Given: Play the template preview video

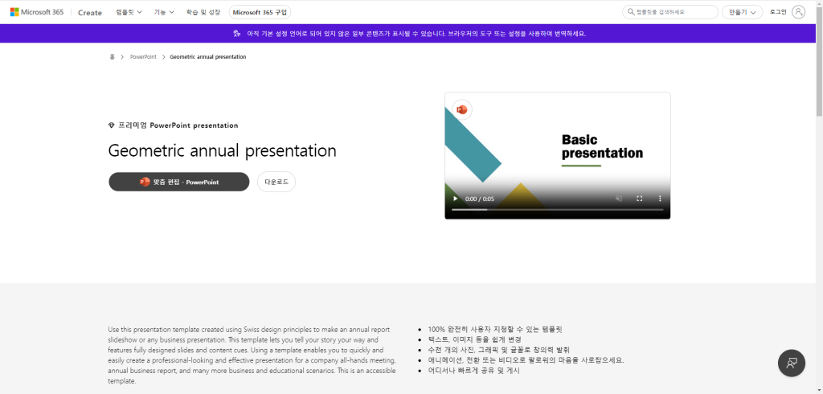Looking at the screenshot, I should [x=455, y=199].
